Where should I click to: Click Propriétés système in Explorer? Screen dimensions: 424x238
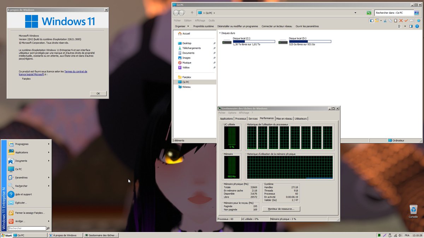[x=204, y=26]
